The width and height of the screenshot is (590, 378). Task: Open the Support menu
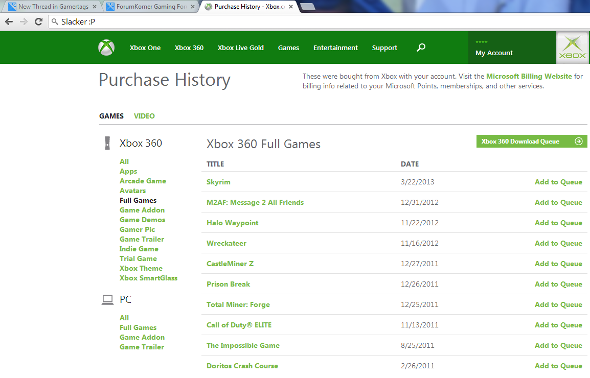[x=384, y=48]
